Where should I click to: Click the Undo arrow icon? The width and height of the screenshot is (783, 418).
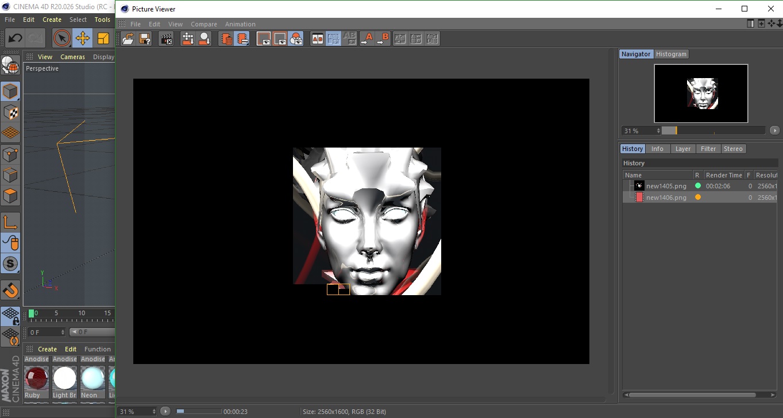click(x=15, y=38)
